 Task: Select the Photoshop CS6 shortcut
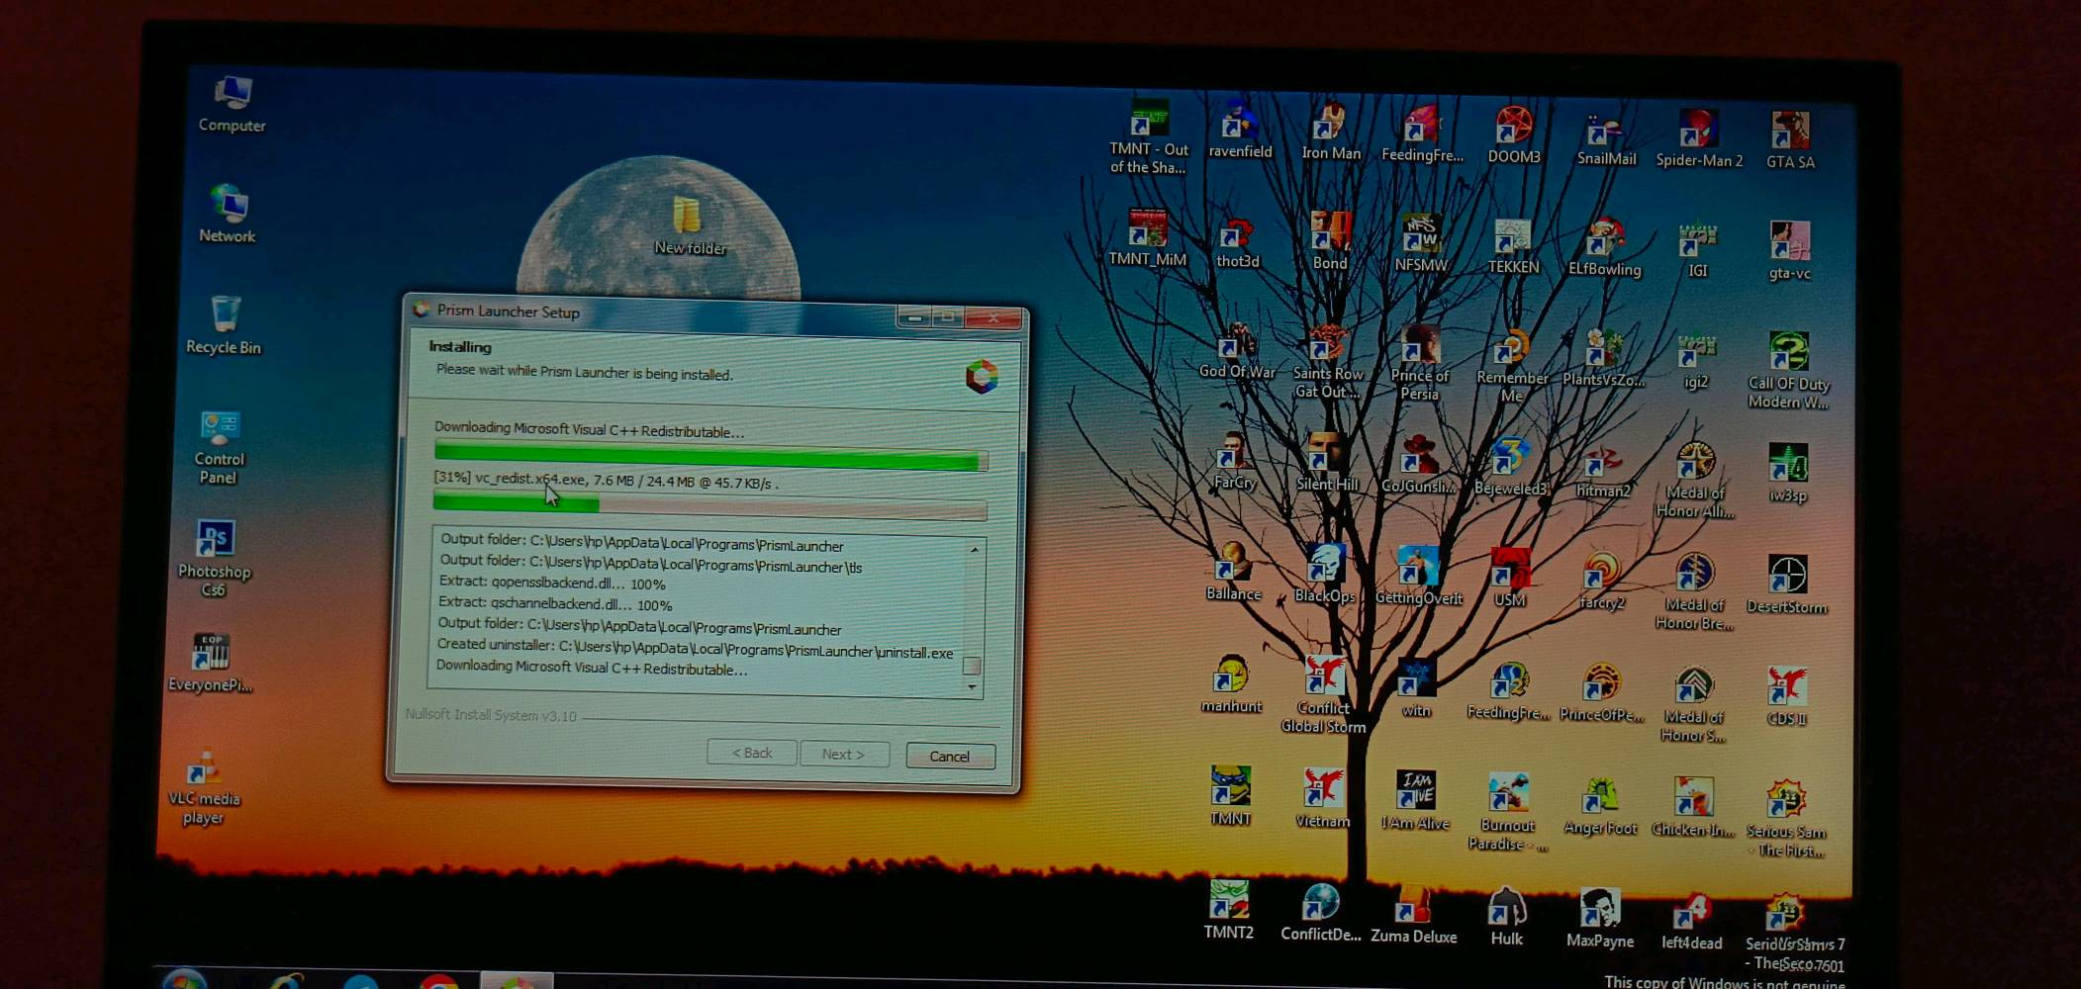tap(214, 559)
